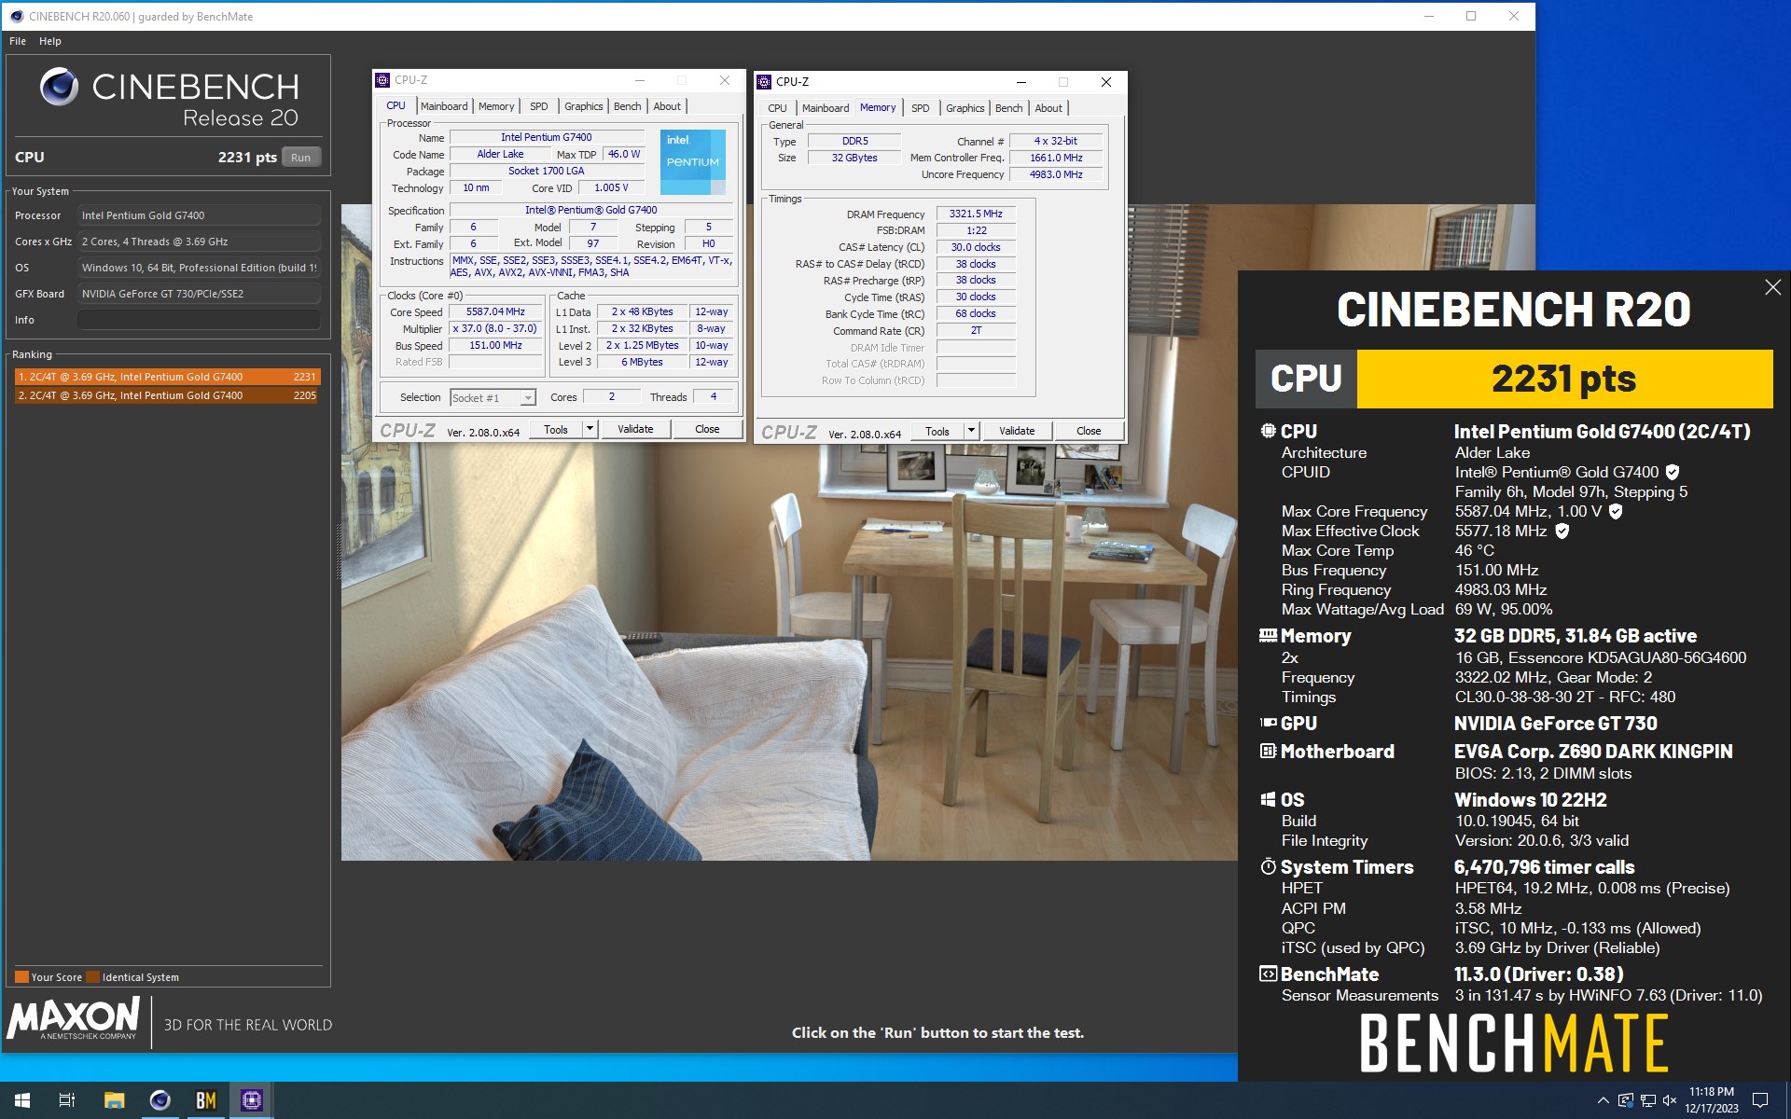Screen dimensions: 1791x1119
Task: Click the GPU icon in BenchMate panel
Action: point(1268,723)
